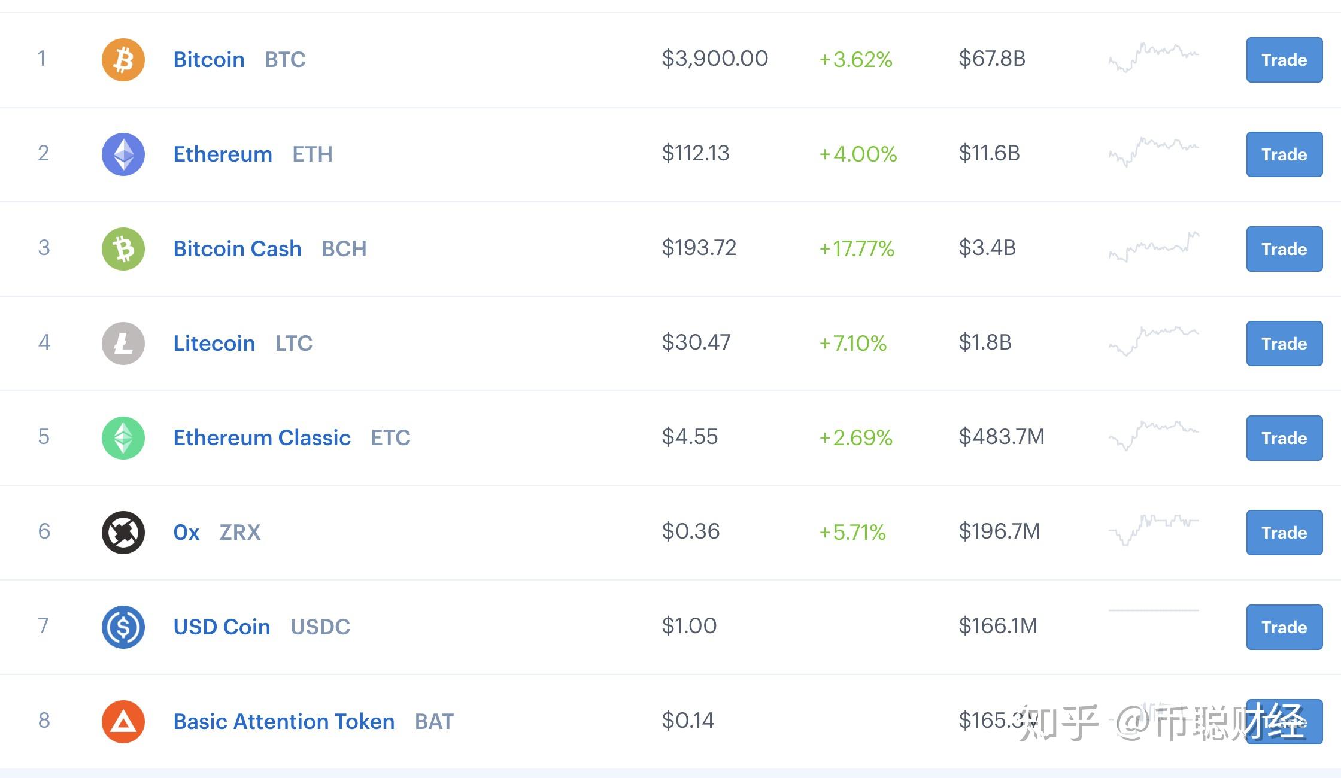Viewport: 1341px width, 778px height.
Task: Click the gray Litecoin logo icon
Action: pos(123,344)
